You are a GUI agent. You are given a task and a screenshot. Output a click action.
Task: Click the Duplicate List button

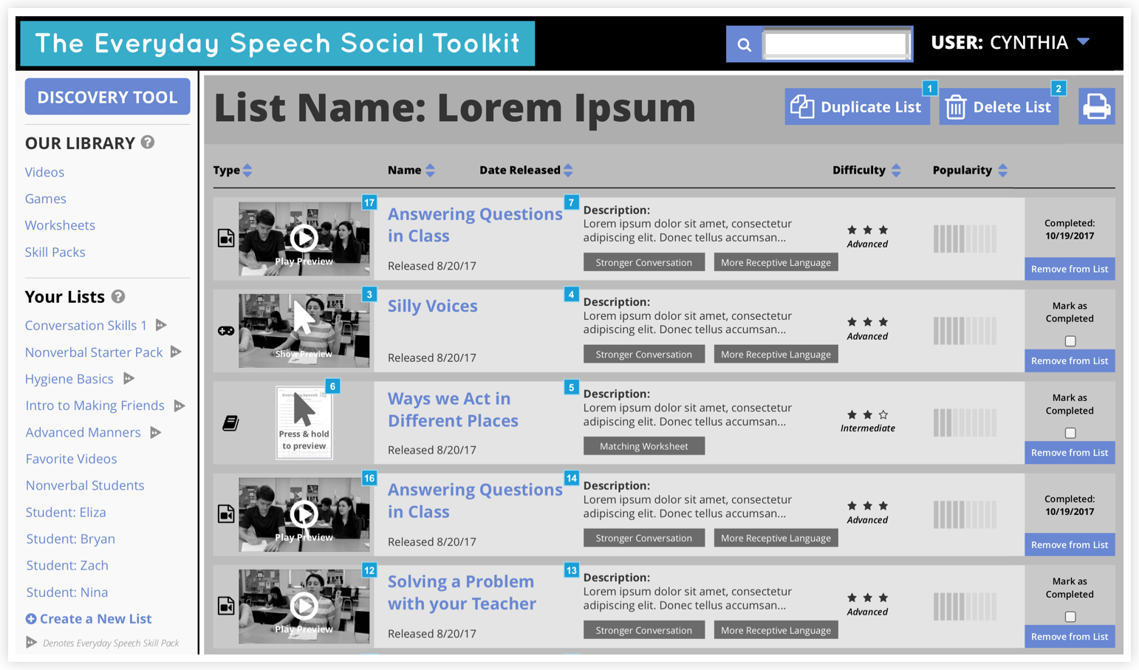pyautogui.click(x=857, y=107)
